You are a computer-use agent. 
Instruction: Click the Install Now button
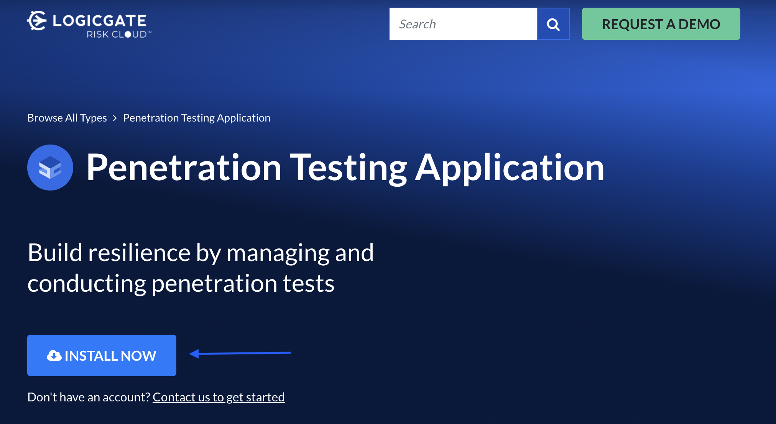coord(102,355)
